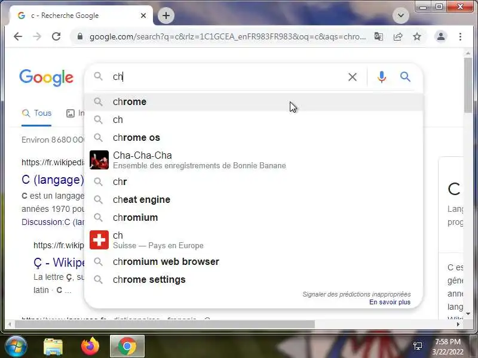Open the 'C (langage)' Wikipedia result

pyautogui.click(x=53, y=180)
